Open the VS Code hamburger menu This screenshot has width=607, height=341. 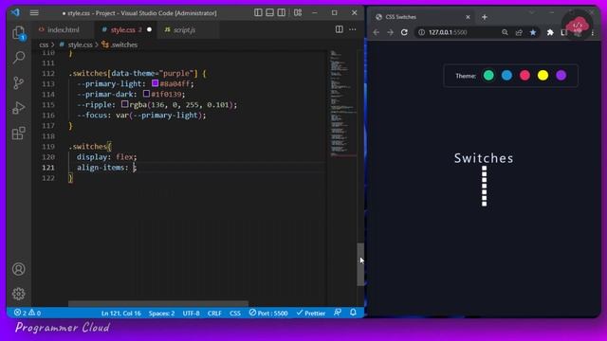pos(34,12)
